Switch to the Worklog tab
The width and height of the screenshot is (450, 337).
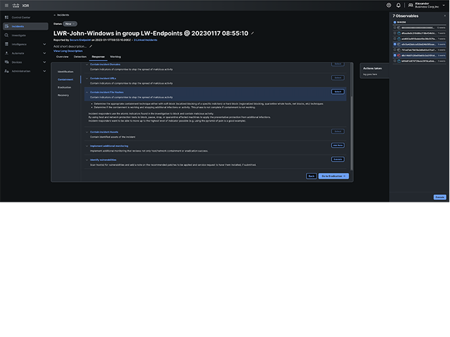(115, 57)
